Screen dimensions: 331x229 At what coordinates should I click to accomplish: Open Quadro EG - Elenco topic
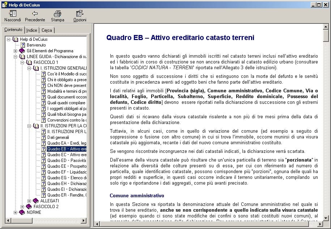(67, 178)
